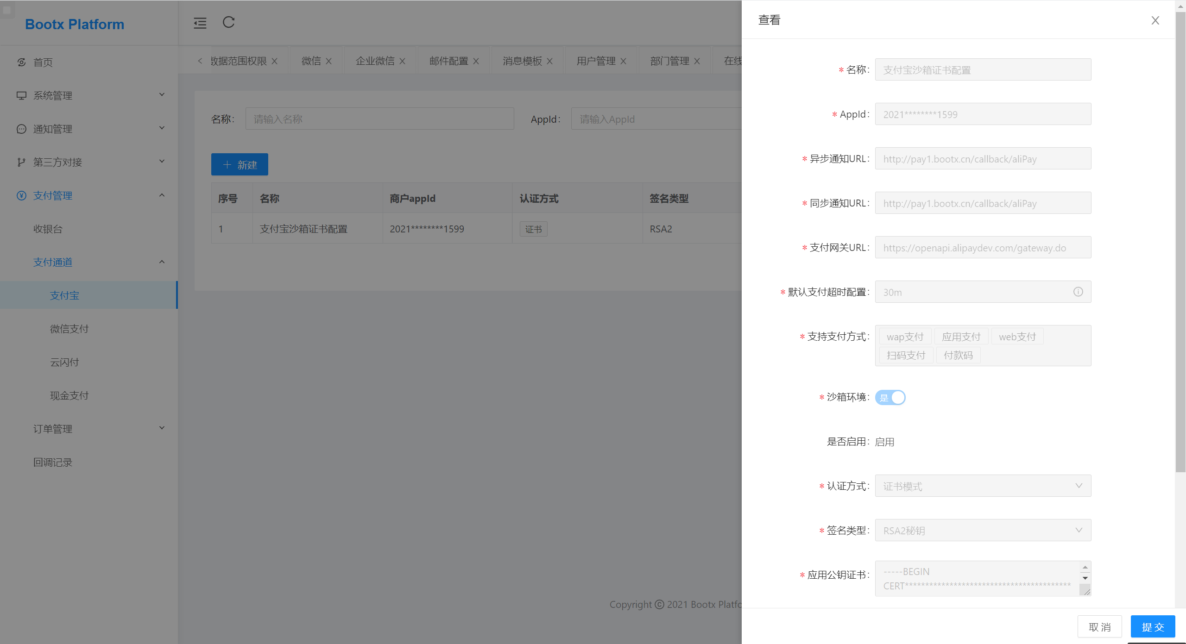Click the refresh page icon
The height and width of the screenshot is (644, 1186).
click(228, 23)
